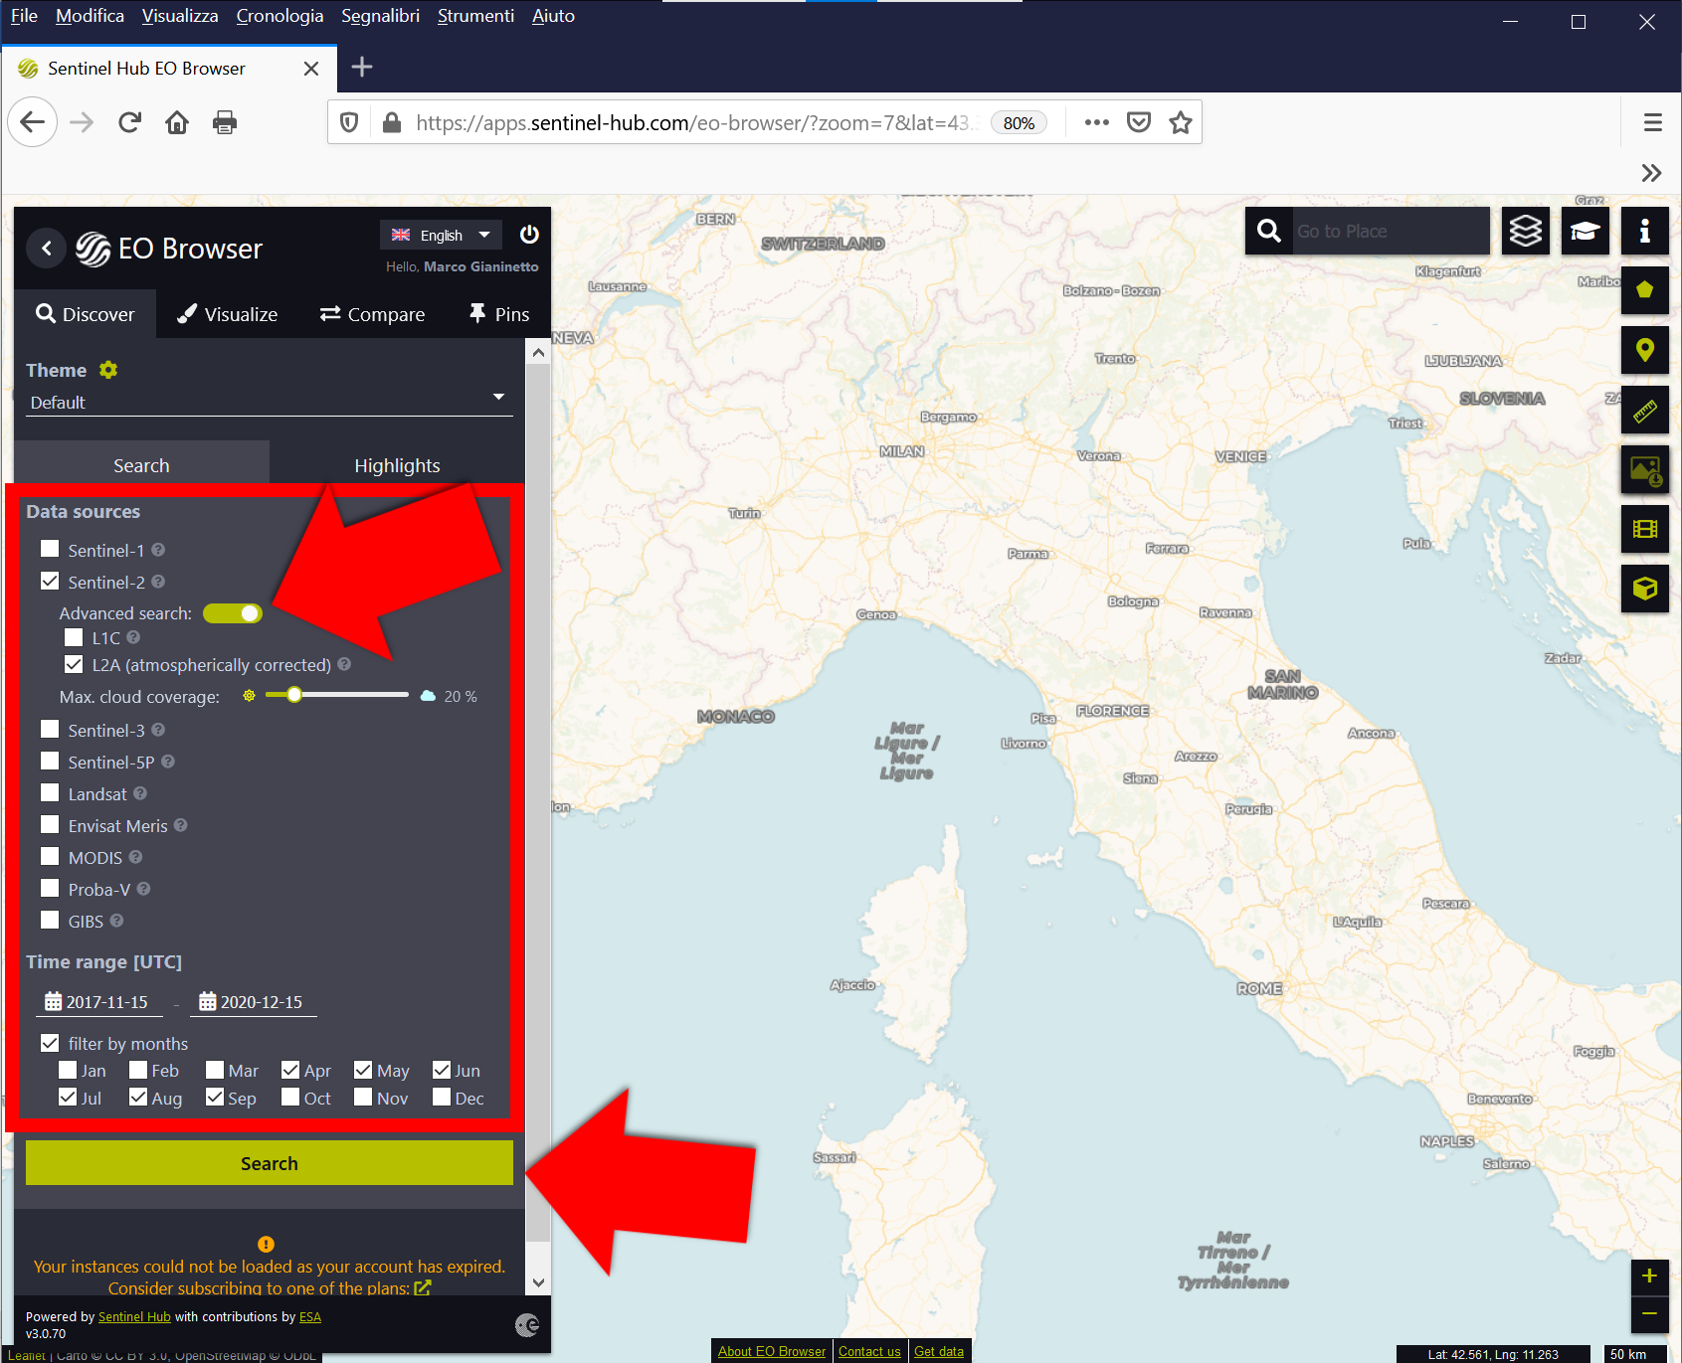The height and width of the screenshot is (1363, 1682).
Task: Open the Get data link
Action: click(939, 1351)
